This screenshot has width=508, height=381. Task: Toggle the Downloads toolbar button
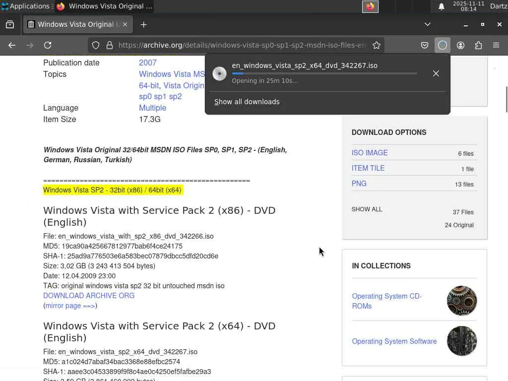[442, 45]
